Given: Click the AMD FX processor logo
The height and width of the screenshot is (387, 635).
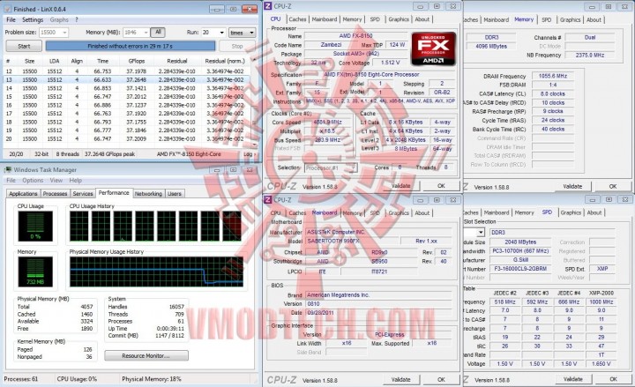Looking at the screenshot, I should (x=433, y=48).
